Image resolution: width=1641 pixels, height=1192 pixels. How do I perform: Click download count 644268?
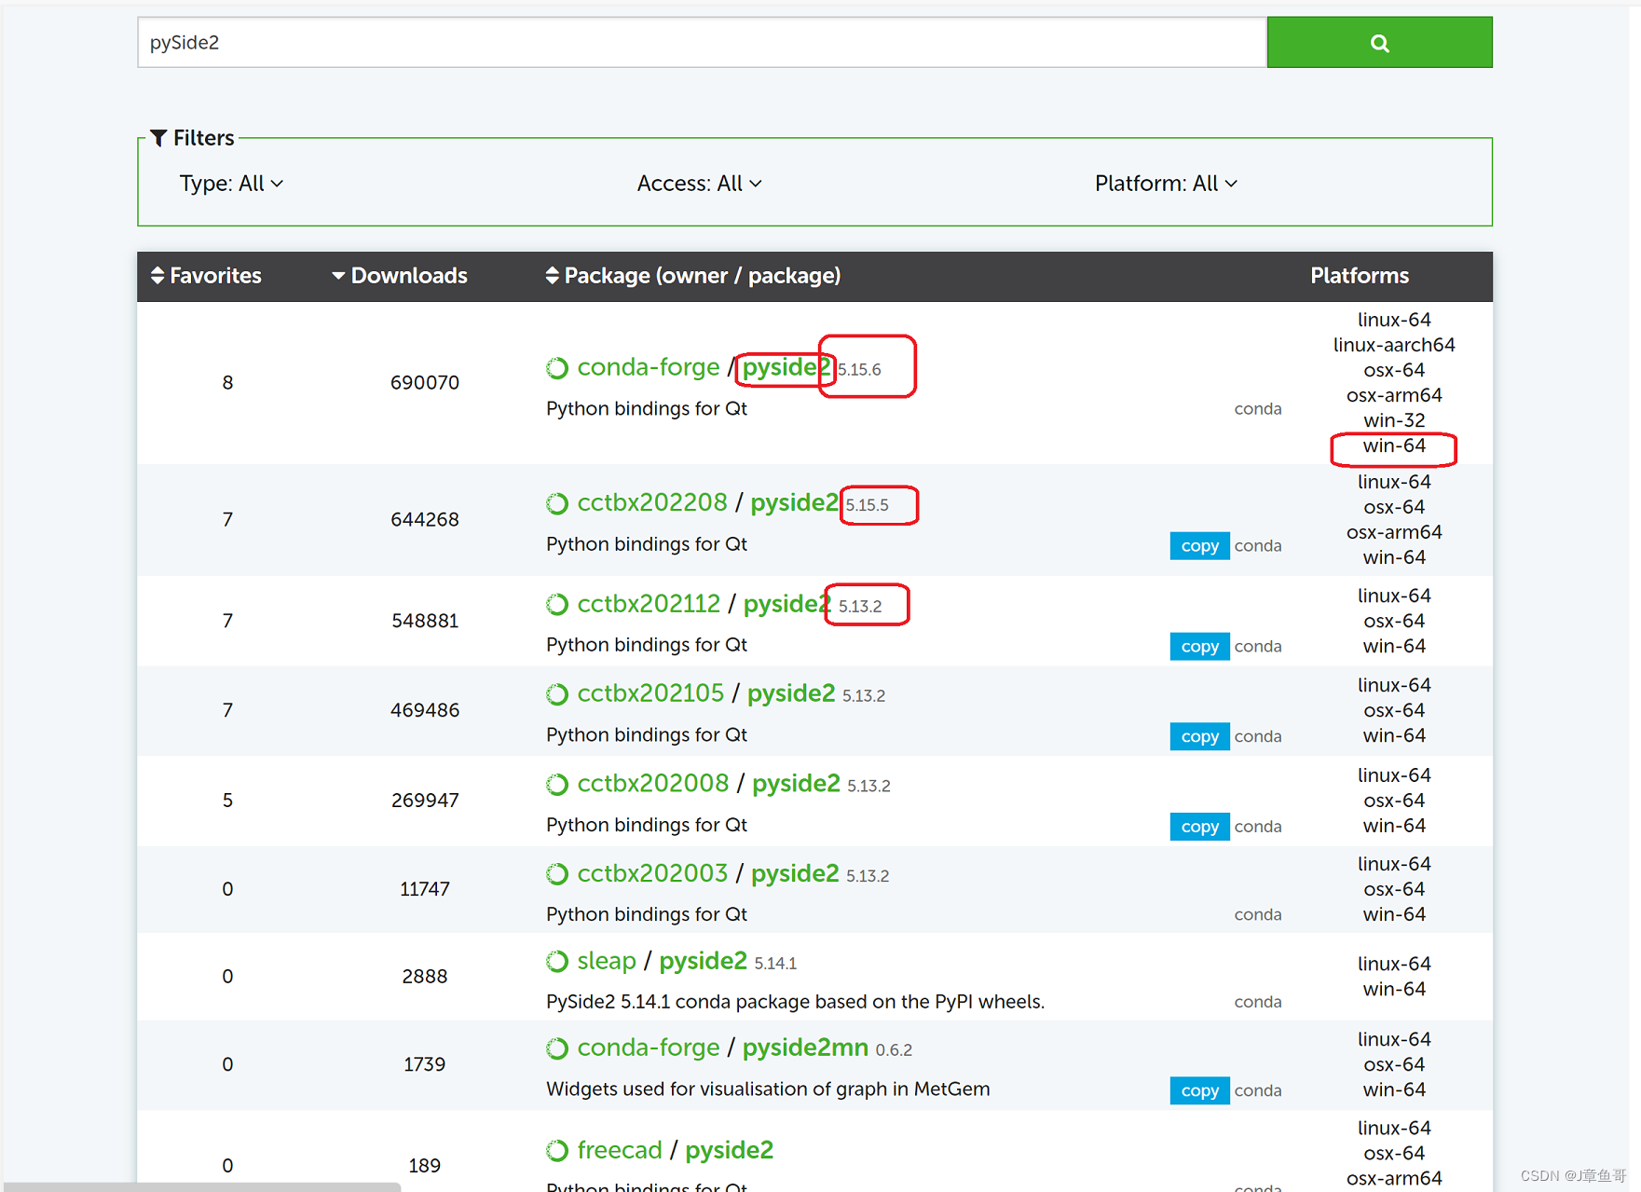coord(425,520)
